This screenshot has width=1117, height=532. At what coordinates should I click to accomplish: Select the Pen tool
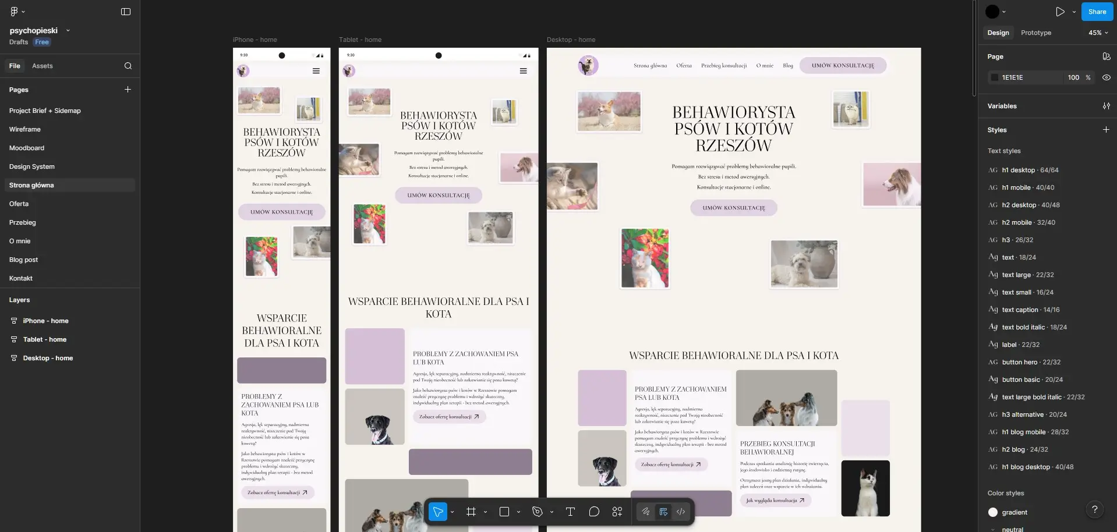coord(538,512)
